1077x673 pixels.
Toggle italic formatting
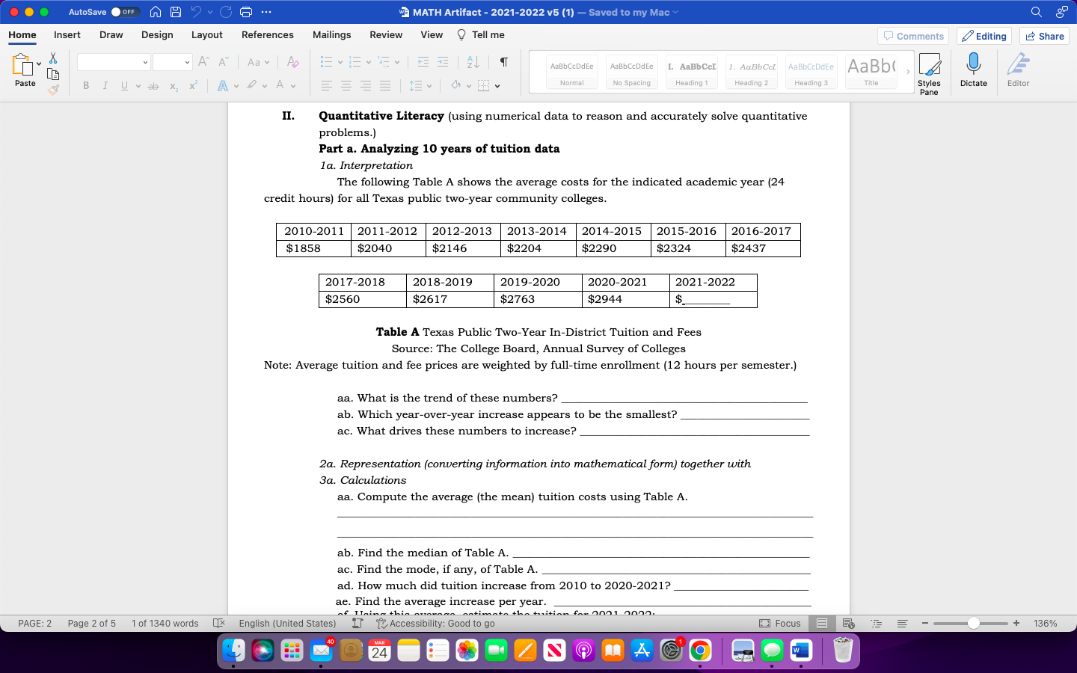click(105, 85)
